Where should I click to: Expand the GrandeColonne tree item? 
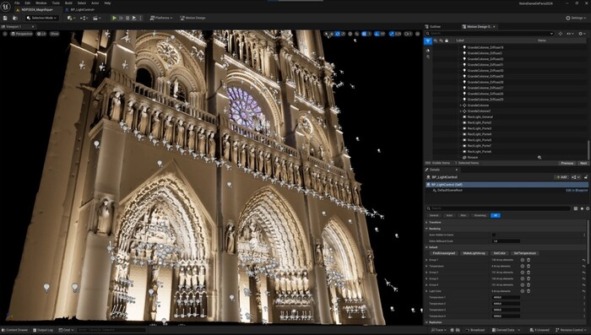(461, 105)
